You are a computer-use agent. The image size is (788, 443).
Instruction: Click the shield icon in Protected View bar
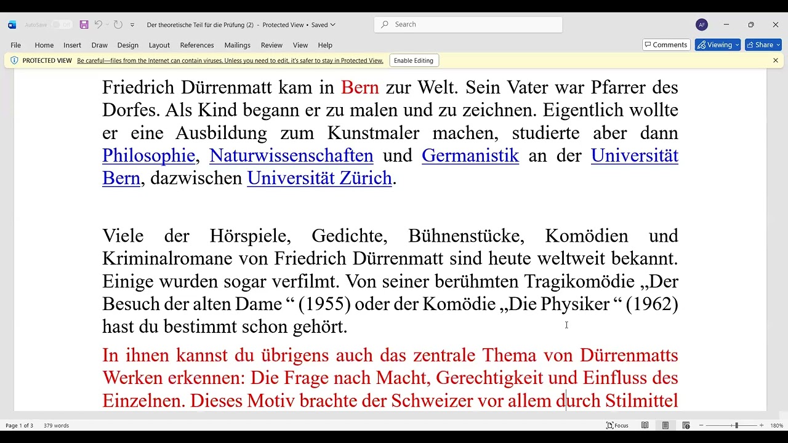click(14, 60)
